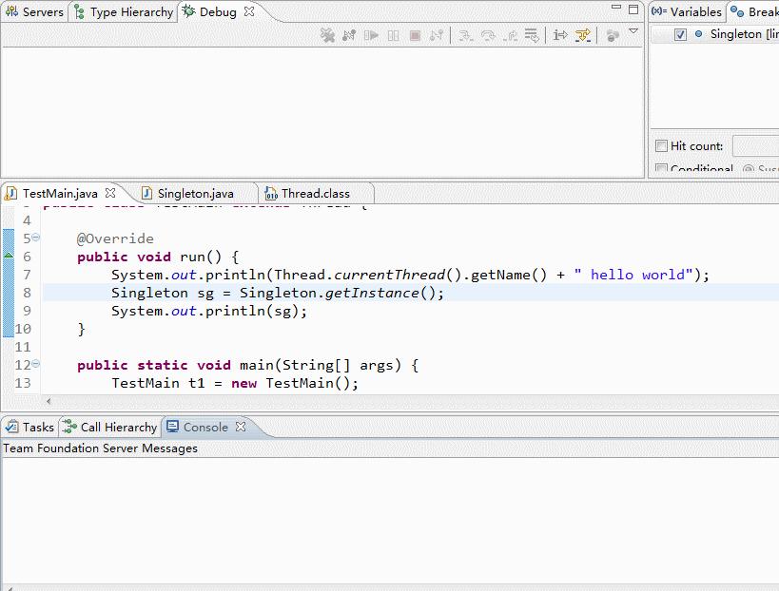
Task: Click the editor horizontal scrollbar left arrow
Action: coord(49,401)
